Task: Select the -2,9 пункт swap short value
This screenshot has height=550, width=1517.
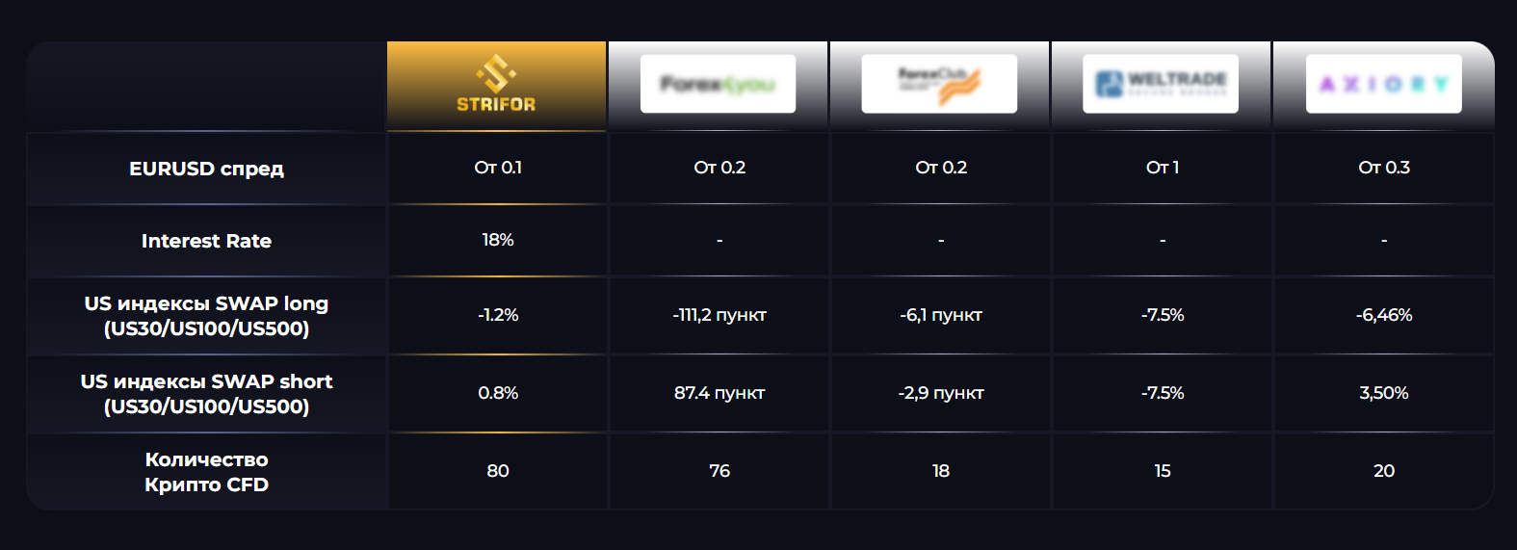Action: pos(941,393)
